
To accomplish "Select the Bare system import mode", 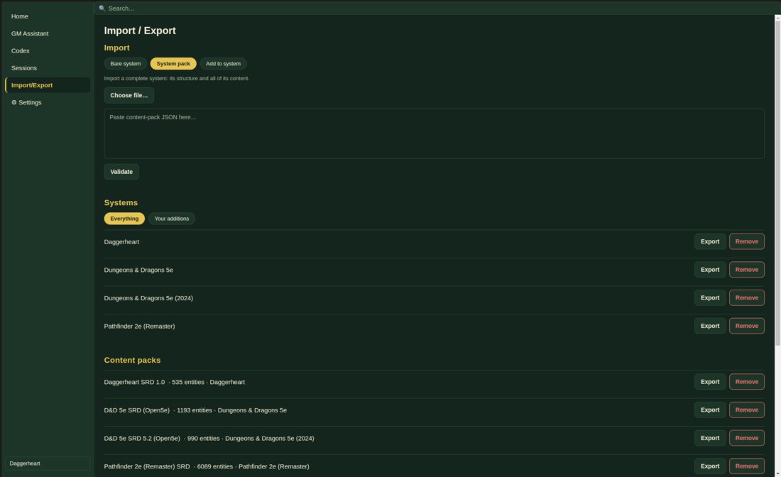I will click(126, 64).
